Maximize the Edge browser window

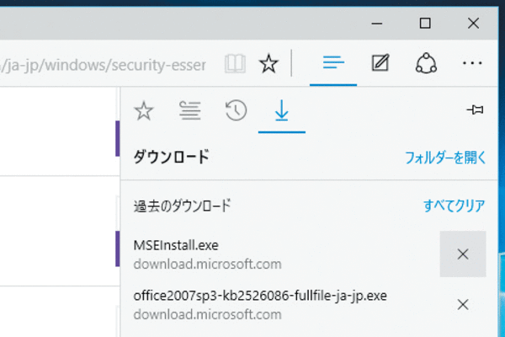point(425,24)
